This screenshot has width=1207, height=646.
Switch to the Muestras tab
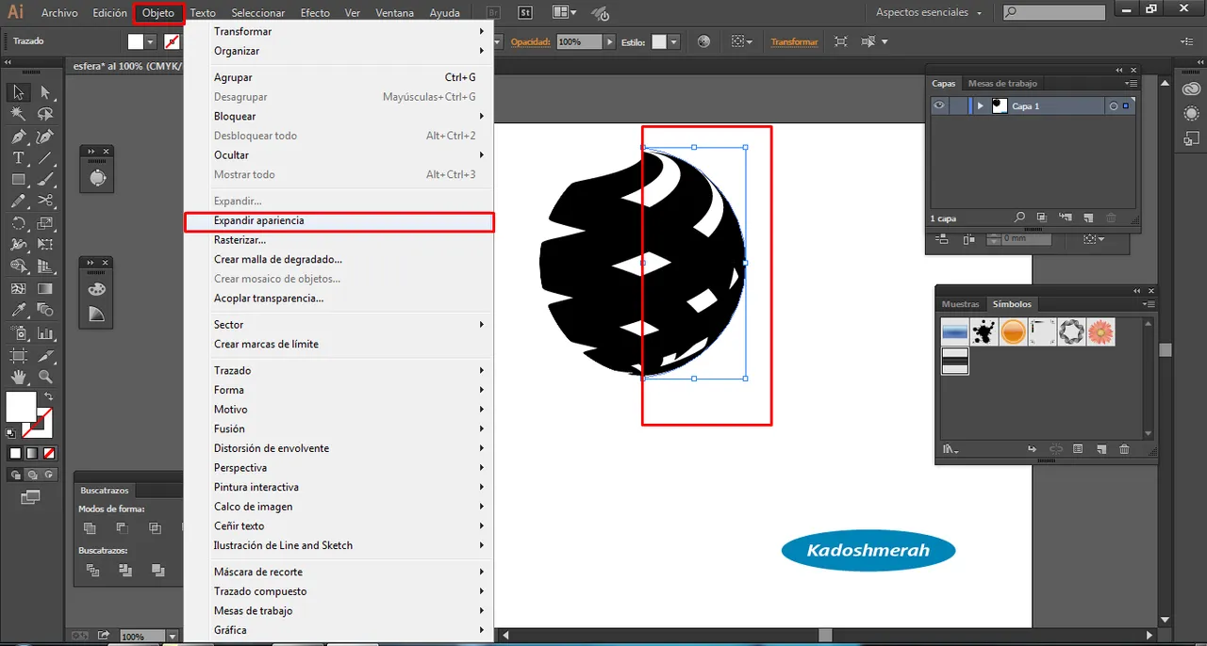point(960,304)
